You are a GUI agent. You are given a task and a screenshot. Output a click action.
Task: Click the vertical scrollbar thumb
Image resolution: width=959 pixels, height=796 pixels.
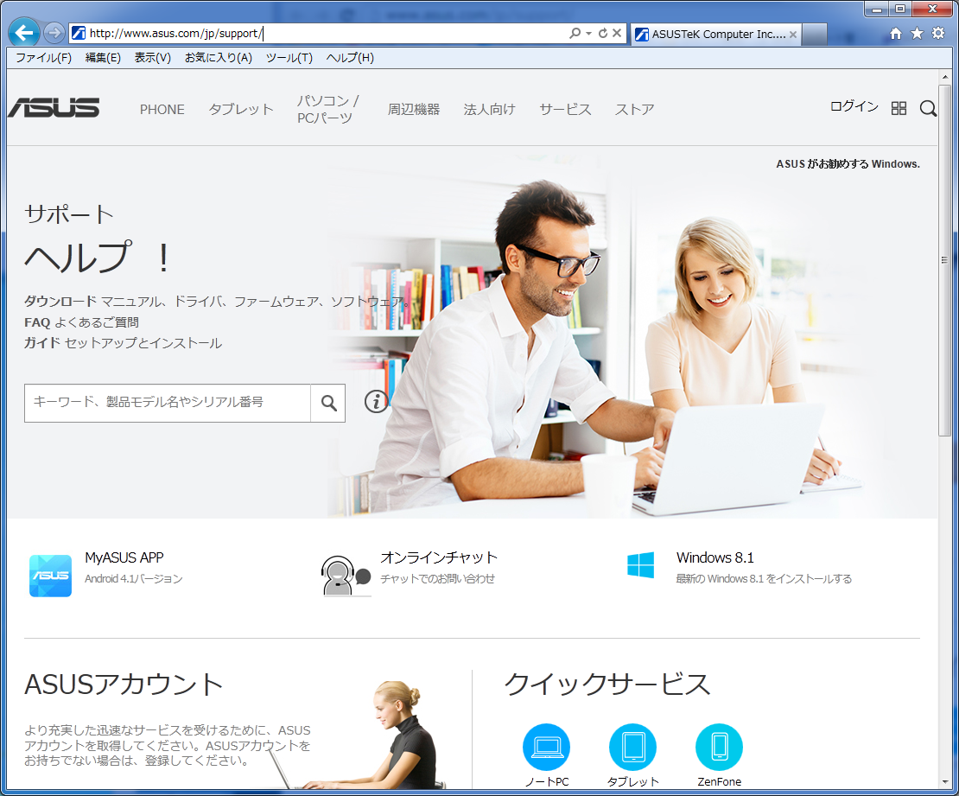coord(945,260)
